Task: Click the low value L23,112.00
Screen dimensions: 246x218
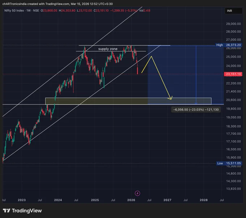Action: coord(84,10)
